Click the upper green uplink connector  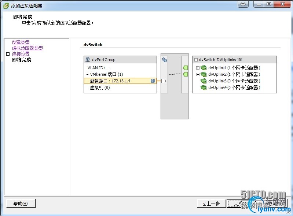[x=186, y=67]
